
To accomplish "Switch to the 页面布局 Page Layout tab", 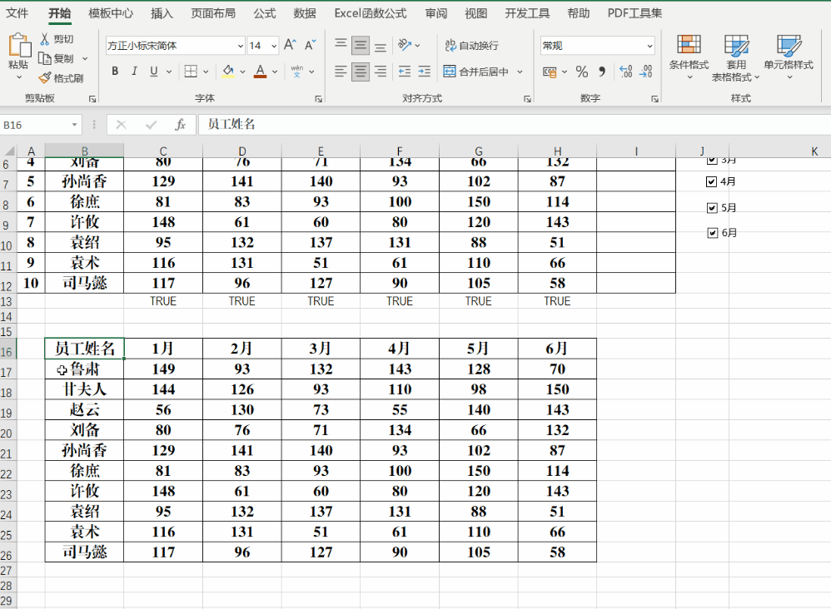I will tap(213, 13).
